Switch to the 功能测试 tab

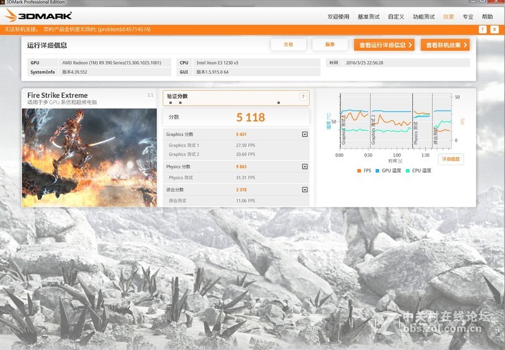[x=424, y=17]
